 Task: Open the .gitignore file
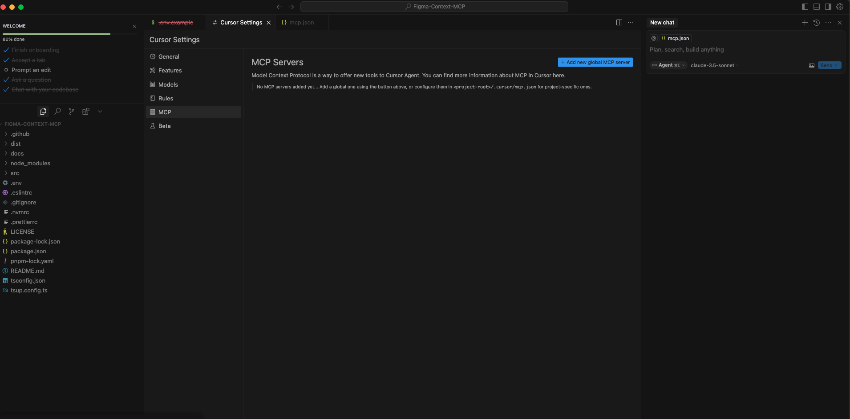[72, 203]
